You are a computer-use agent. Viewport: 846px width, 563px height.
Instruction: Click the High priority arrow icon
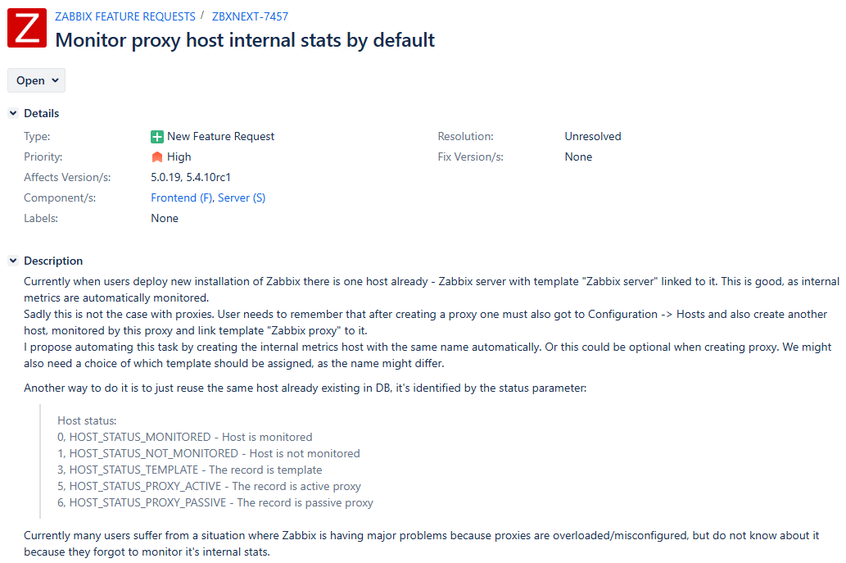(157, 157)
